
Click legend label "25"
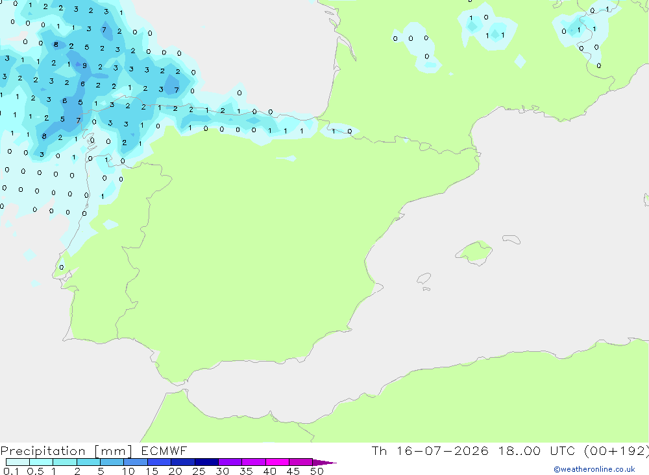tap(199, 471)
